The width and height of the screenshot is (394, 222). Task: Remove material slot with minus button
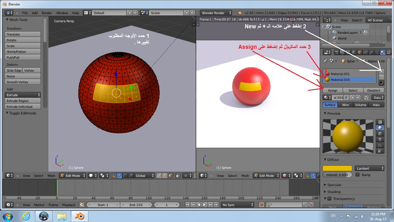click(382, 77)
